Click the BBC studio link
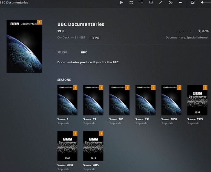211x172 pixels. tap(84, 52)
